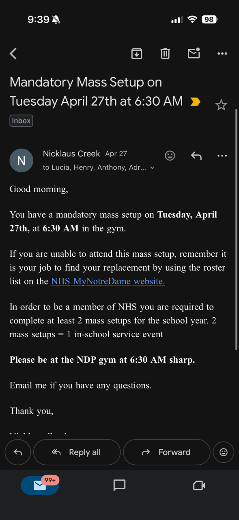Mark email as unread with the envelope icon
This screenshot has height=520, width=239.
click(194, 53)
